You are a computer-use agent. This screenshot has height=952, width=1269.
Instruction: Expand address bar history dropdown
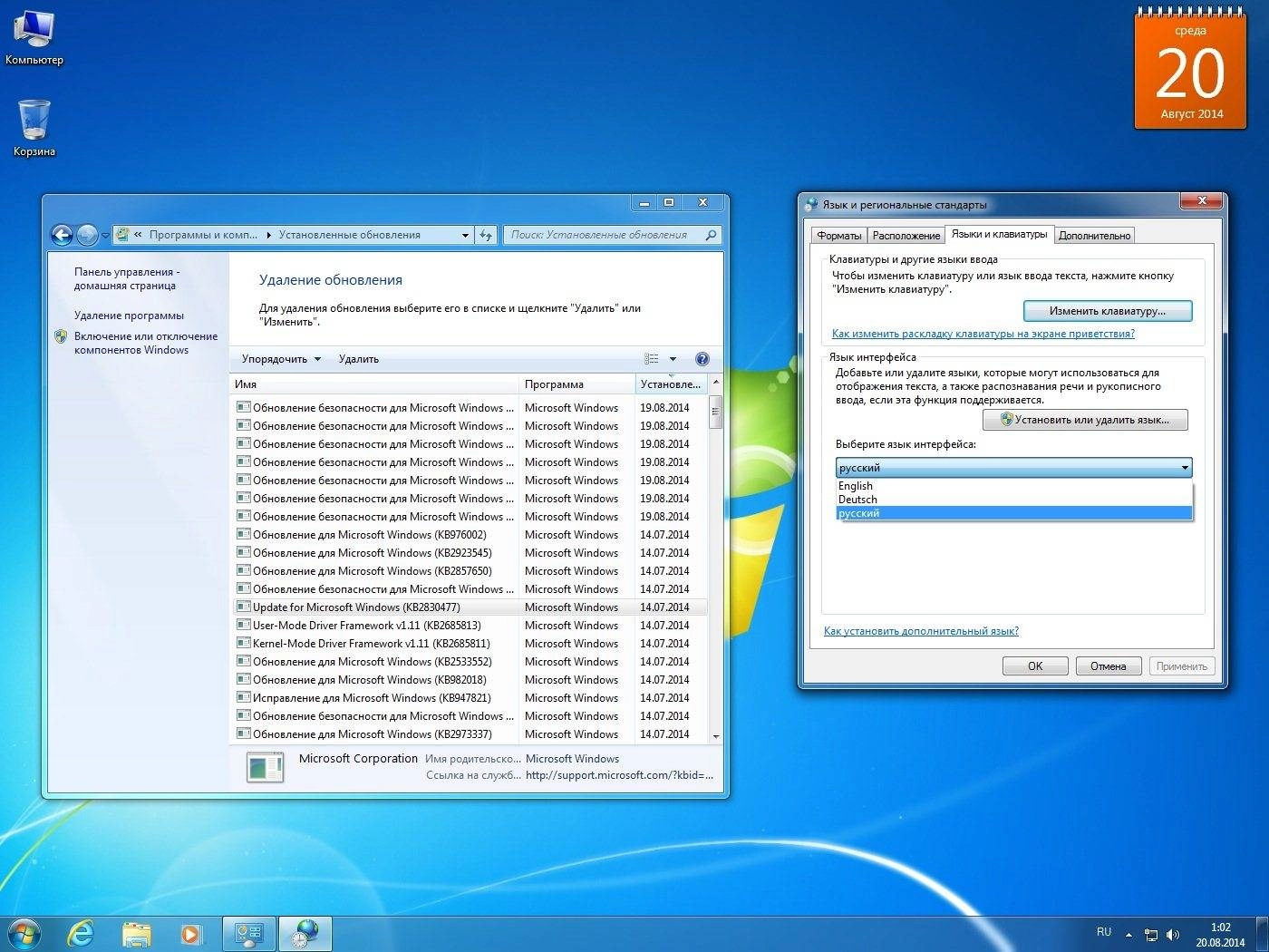coord(465,235)
